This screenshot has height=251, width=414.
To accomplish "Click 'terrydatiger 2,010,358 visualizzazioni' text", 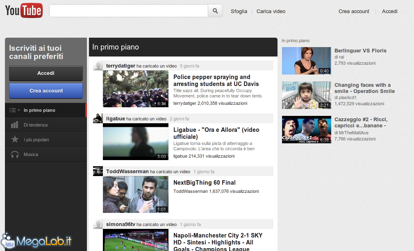I will coord(210,103).
